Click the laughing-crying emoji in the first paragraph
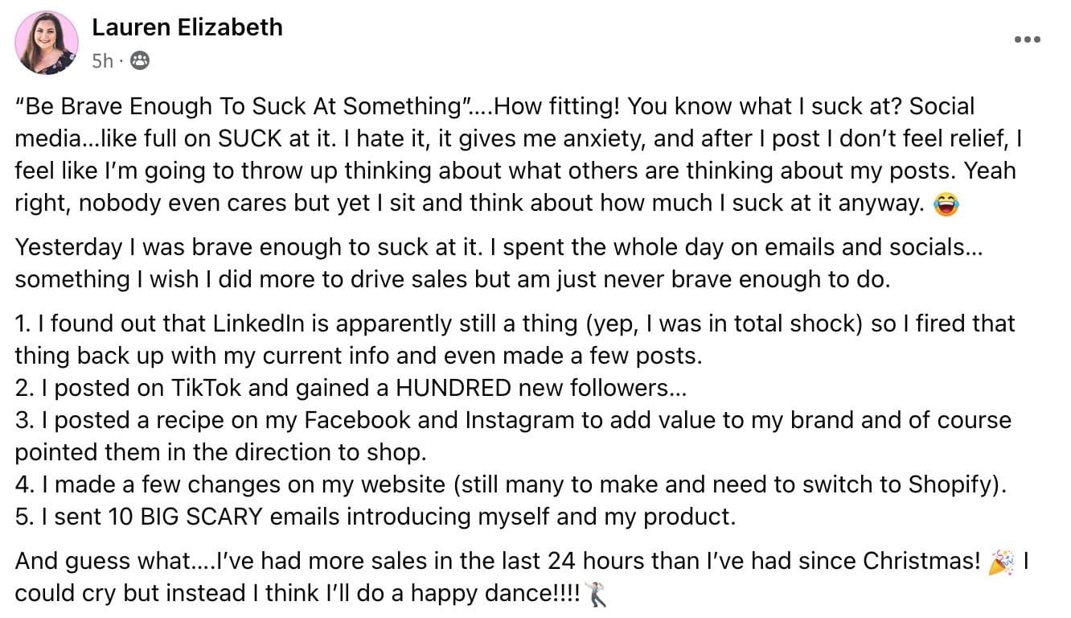1071x618 pixels. coord(946,205)
